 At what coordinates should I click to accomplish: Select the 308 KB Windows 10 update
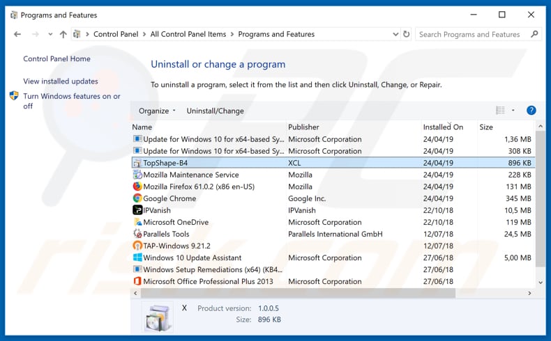pyautogui.click(x=333, y=151)
